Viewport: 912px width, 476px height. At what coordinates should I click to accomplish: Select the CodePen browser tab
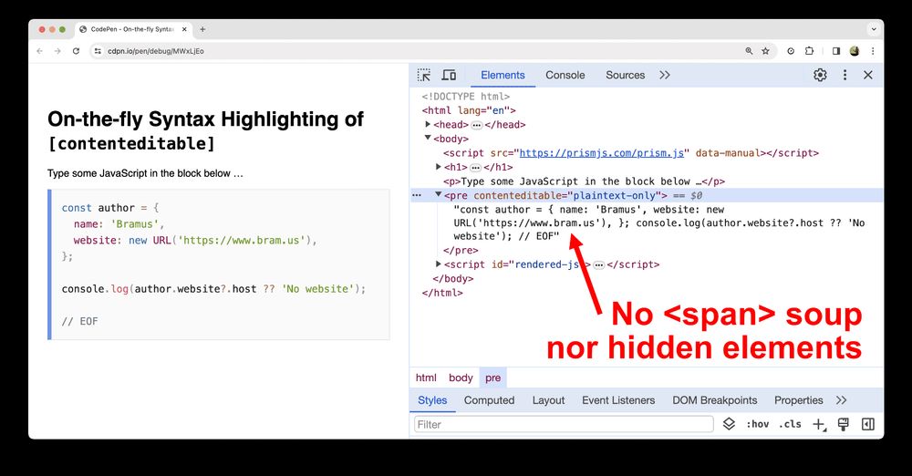(x=132, y=29)
